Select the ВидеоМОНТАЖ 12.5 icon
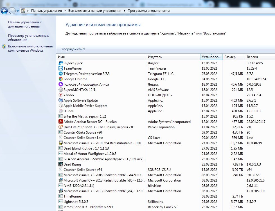Screen dimensions: 275x211 (61, 90)
